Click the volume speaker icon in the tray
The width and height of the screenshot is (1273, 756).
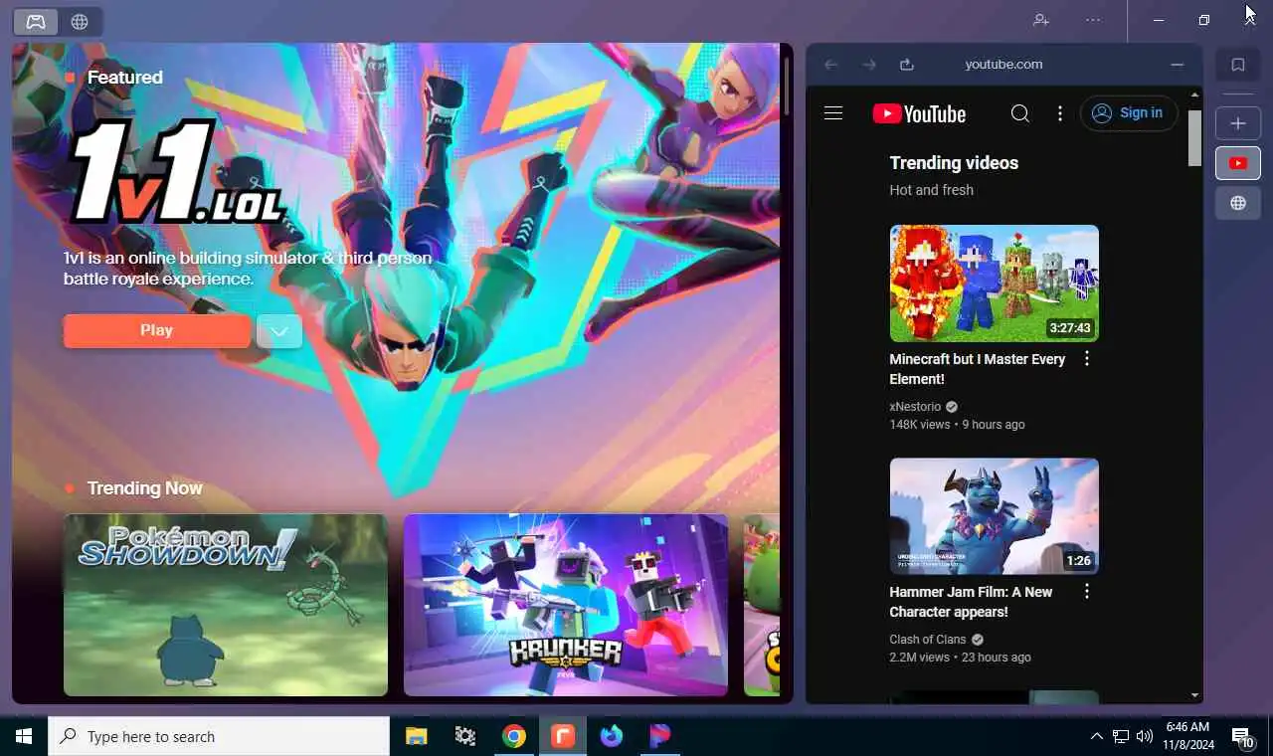[x=1145, y=736]
